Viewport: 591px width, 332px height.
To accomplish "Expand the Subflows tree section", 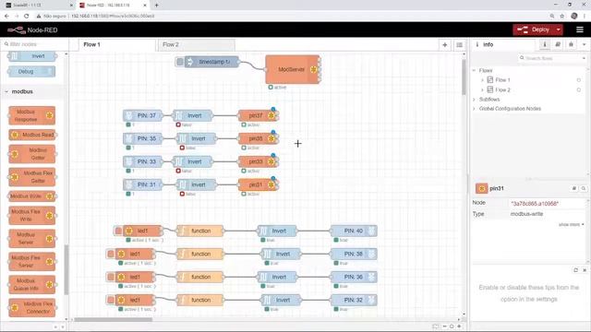I will point(474,100).
